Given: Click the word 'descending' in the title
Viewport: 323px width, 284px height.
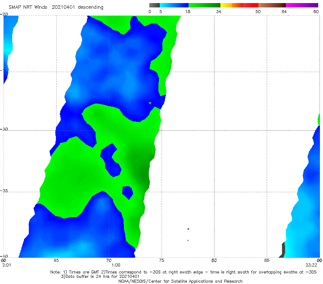Looking at the screenshot, I should coord(90,7).
